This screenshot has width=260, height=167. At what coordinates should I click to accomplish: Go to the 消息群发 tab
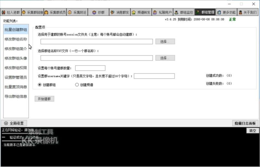click(x=120, y=12)
